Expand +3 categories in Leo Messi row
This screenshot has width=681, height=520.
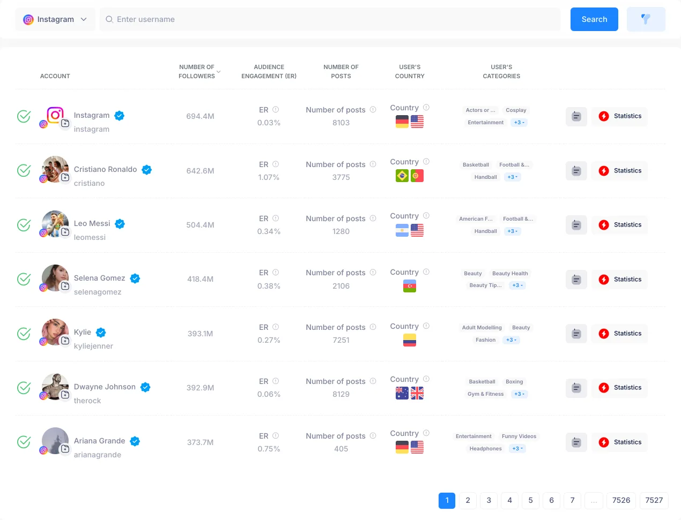[513, 231]
